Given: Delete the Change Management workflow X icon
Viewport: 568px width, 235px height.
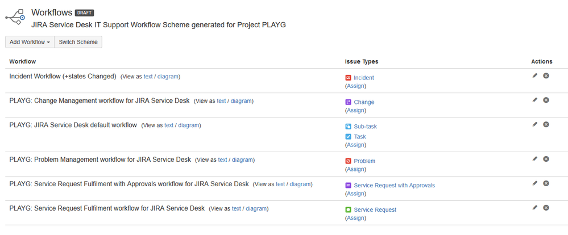Looking at the screenshot, I should click(546, 100).
